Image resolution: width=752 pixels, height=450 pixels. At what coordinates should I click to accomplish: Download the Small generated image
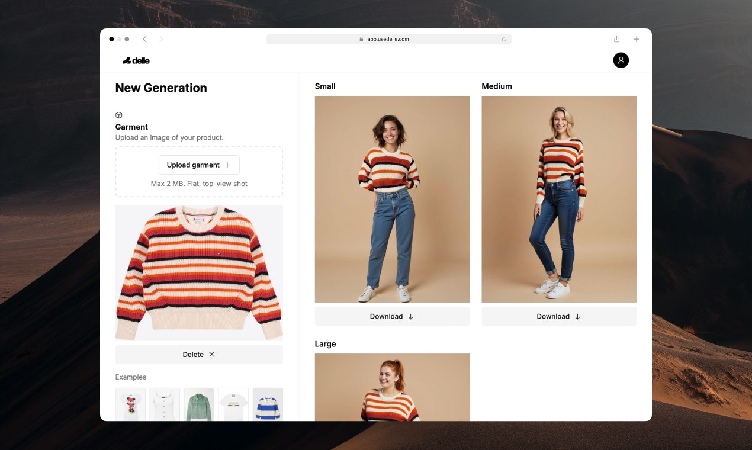392,316
